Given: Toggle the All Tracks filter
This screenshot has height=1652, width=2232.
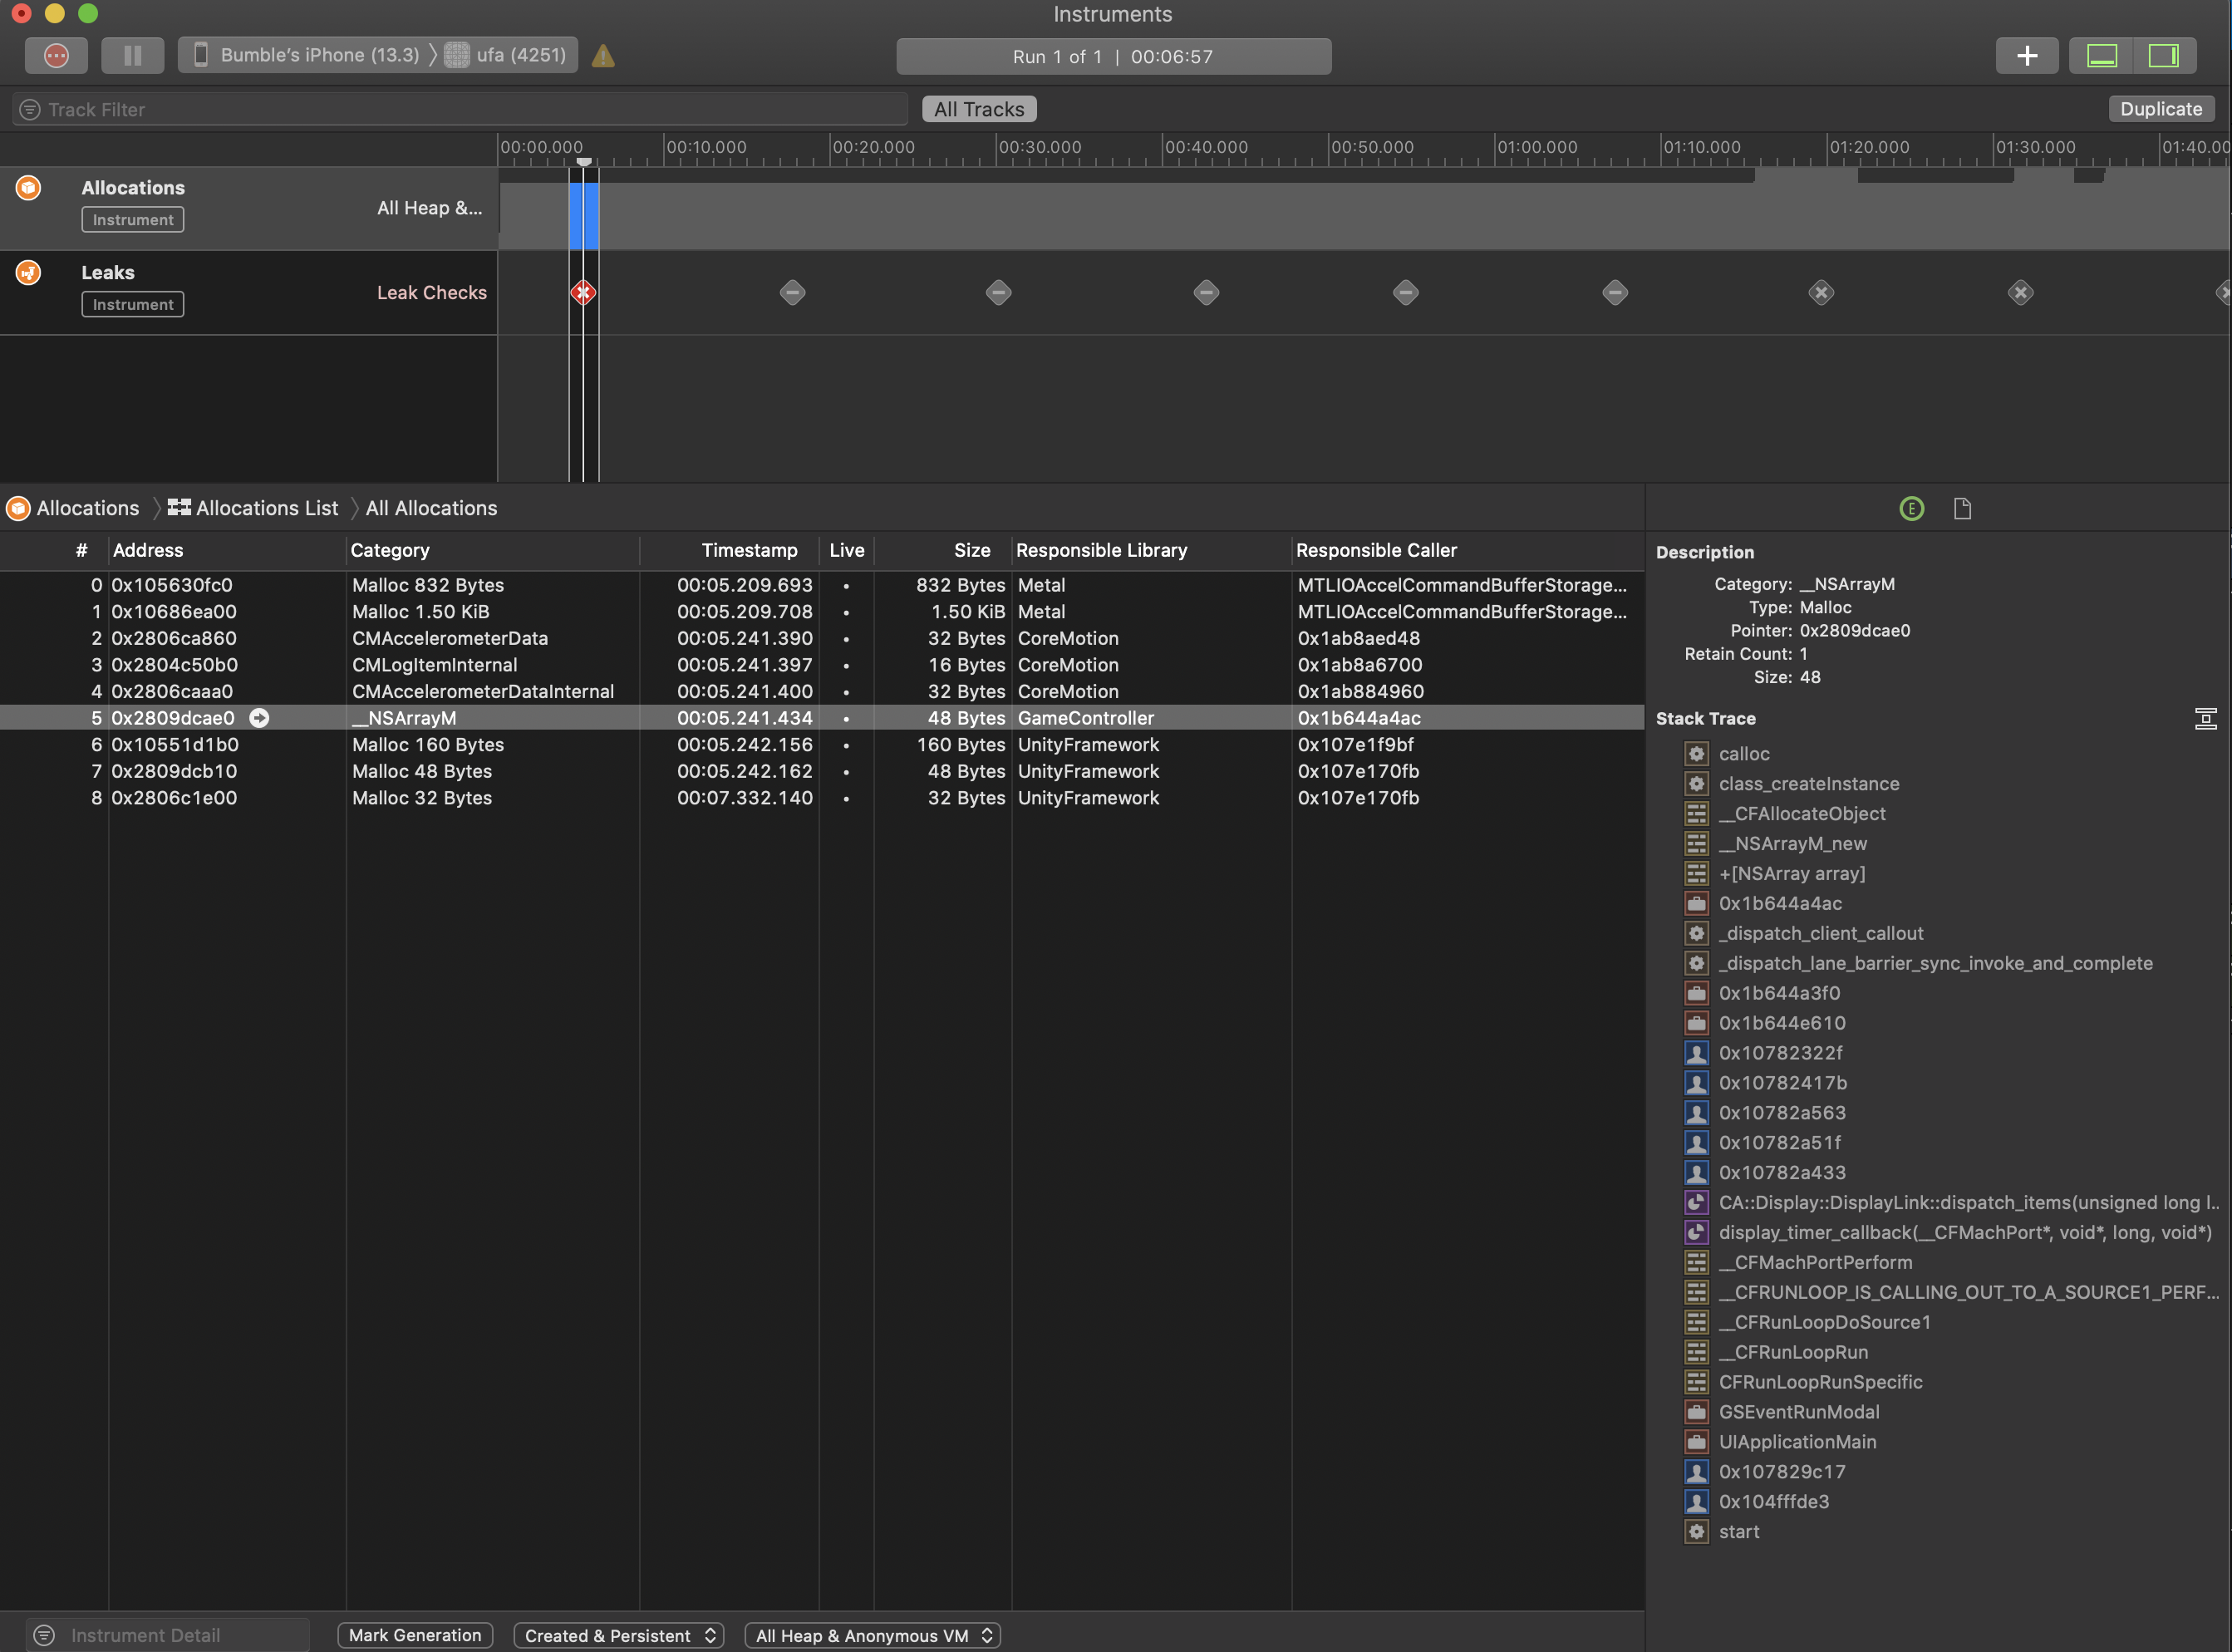Looking at the screenshot, I should coord(978,108).
